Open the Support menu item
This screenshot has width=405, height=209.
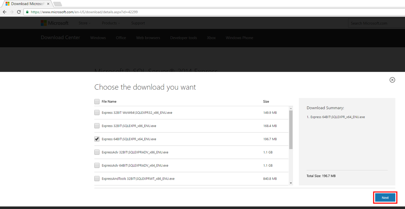(x=138, y=23)
